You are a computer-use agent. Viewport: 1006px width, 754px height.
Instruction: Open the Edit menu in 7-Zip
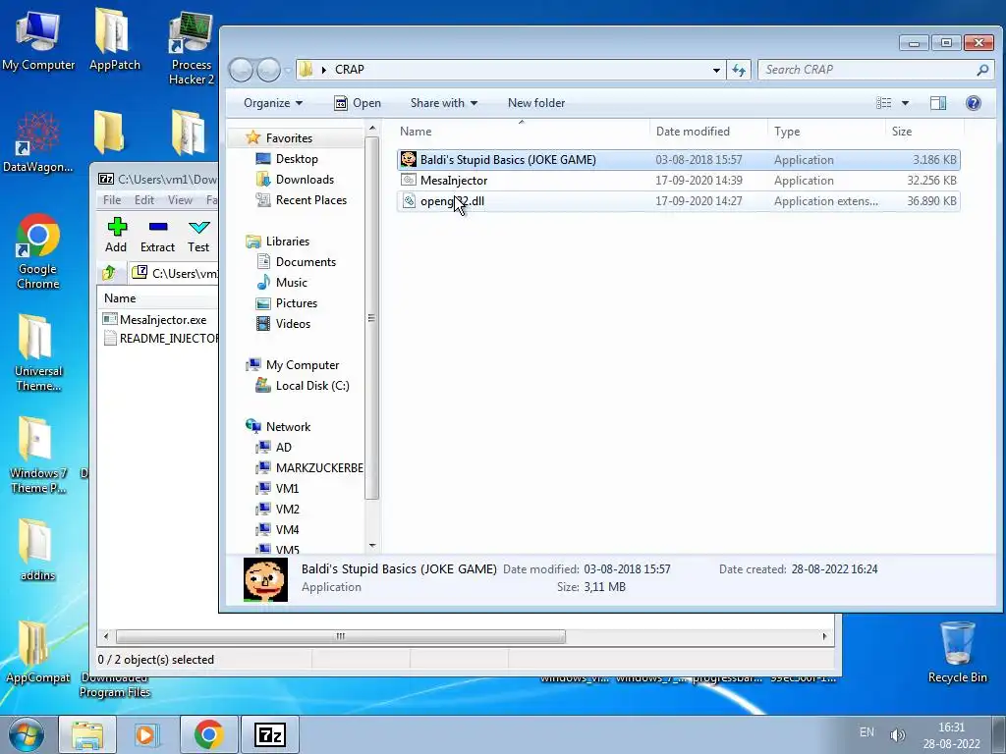click(143, 200)
